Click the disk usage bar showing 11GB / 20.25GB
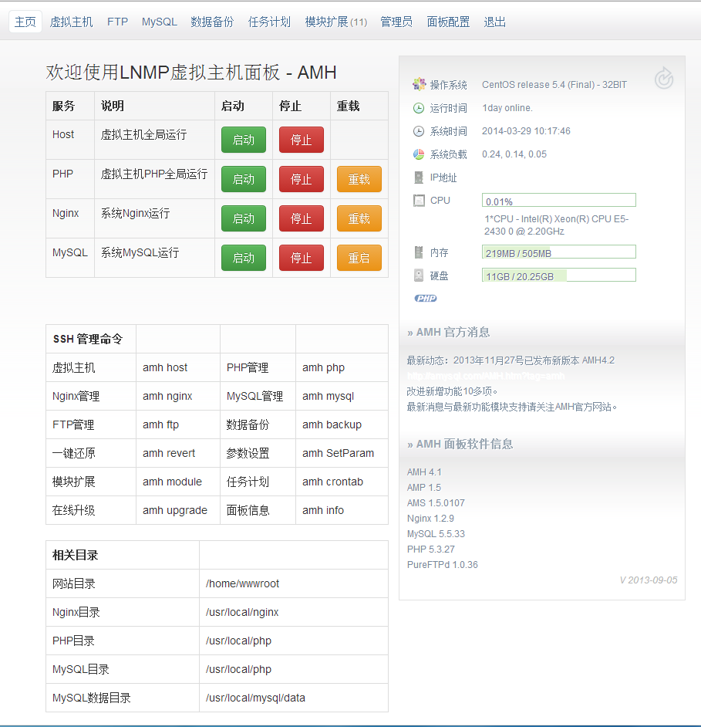The width and height of the screenshot is (701, 727). click(558, 276)
